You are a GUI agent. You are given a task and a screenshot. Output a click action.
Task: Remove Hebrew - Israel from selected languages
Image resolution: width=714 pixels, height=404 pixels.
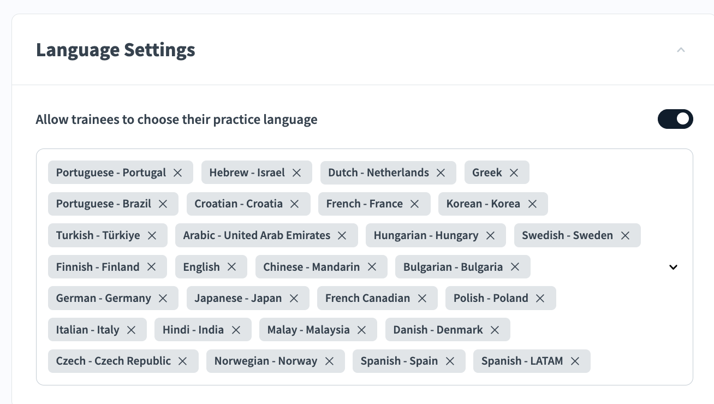coord(297,173)
